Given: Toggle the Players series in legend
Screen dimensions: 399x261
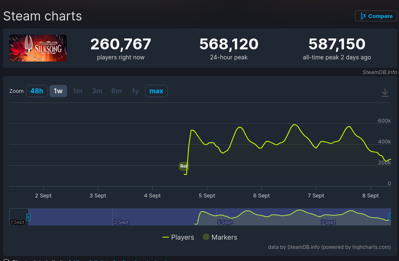Looking at the screenshot, I should click(x=178, y=237).
